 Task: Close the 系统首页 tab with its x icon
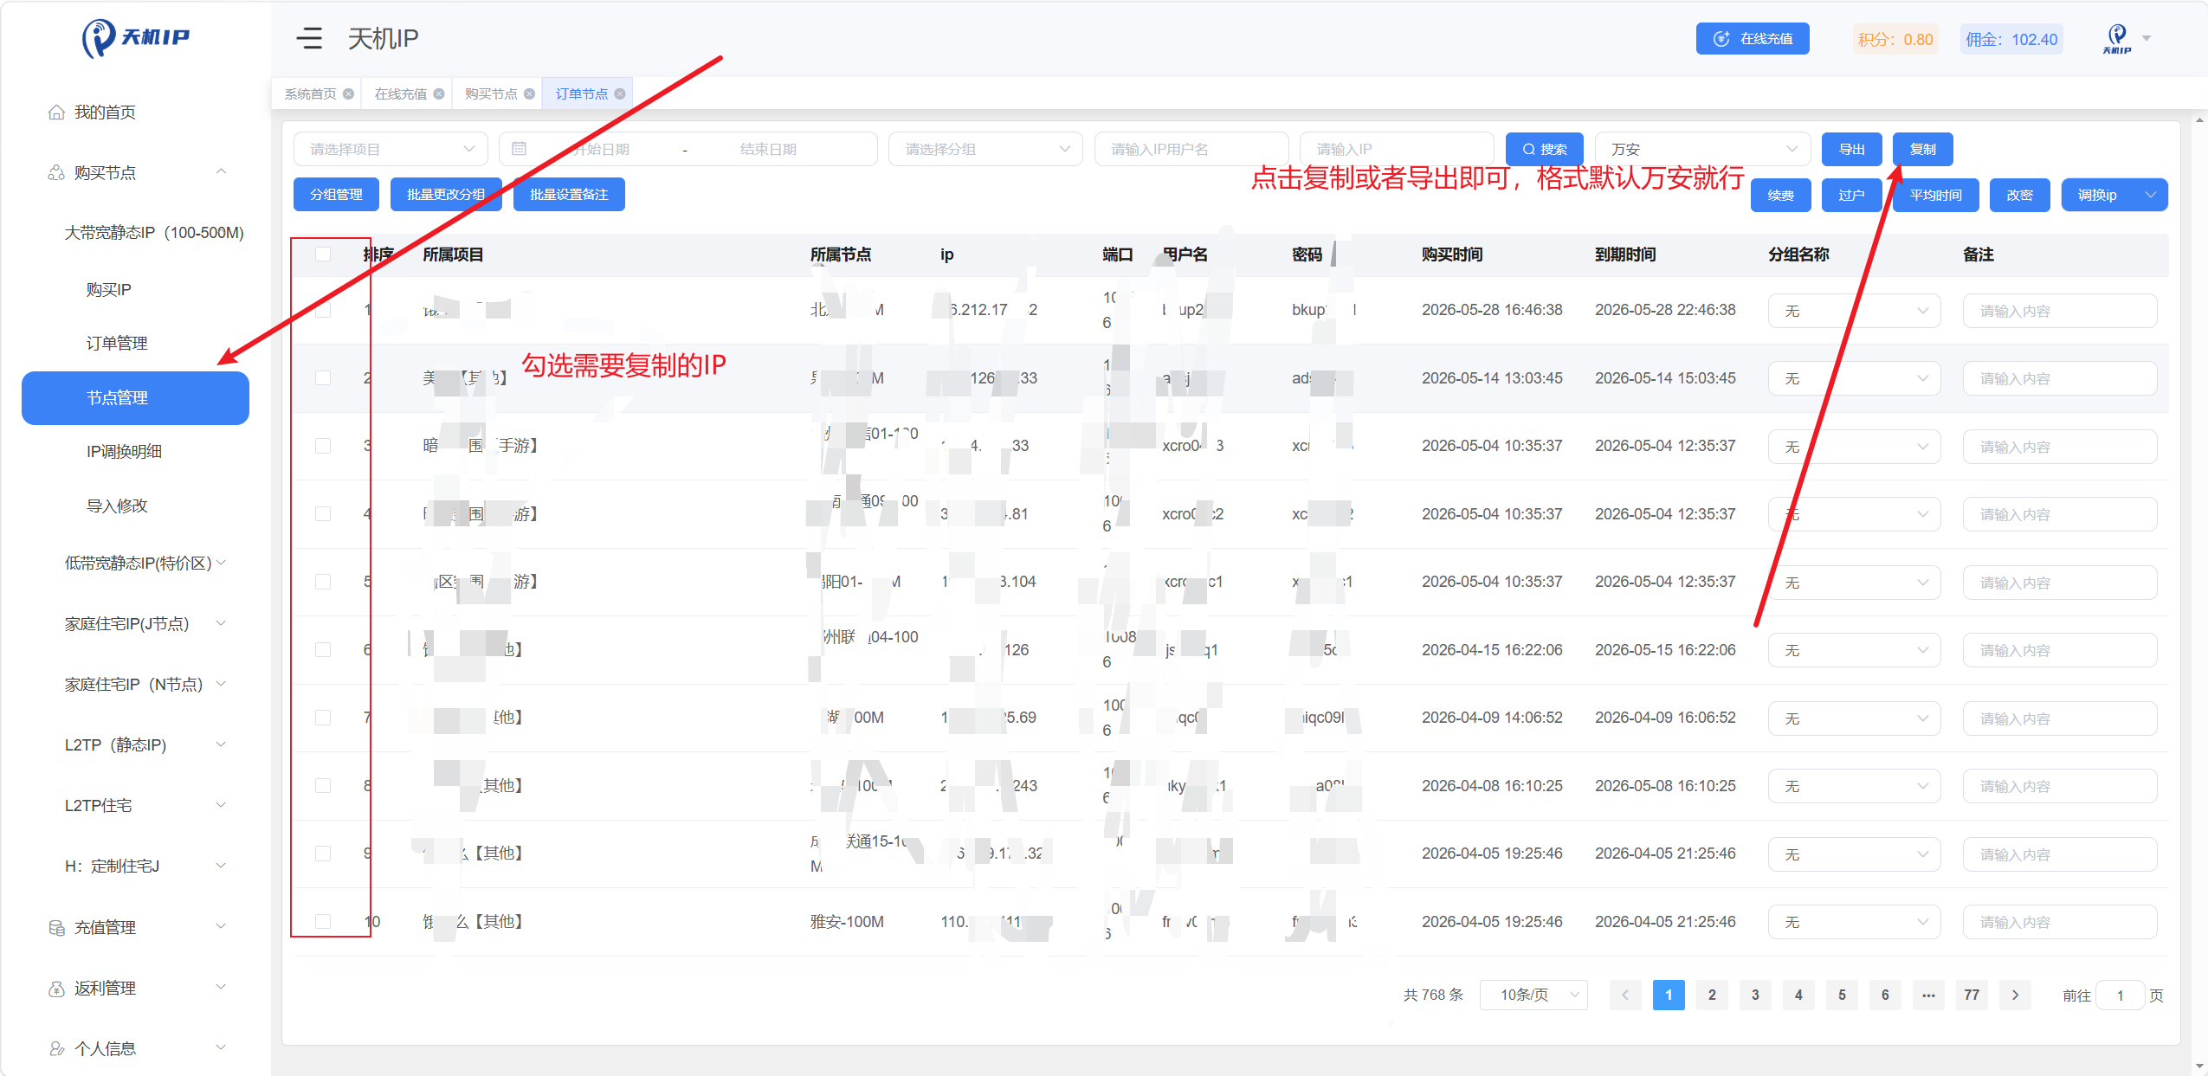click(348, 93)
